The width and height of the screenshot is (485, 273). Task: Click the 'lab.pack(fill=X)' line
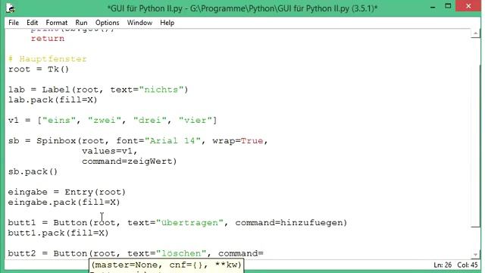[x=53, y=99]
